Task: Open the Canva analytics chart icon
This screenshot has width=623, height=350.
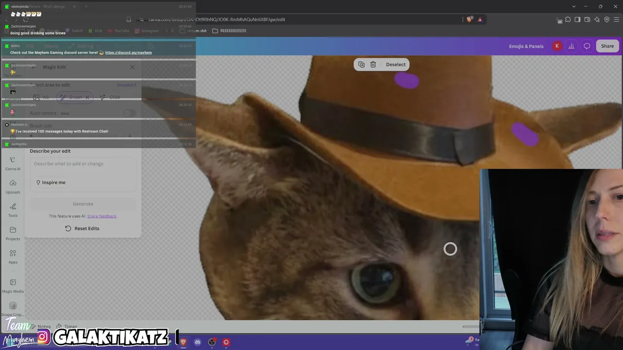Action: pos(571,46)
